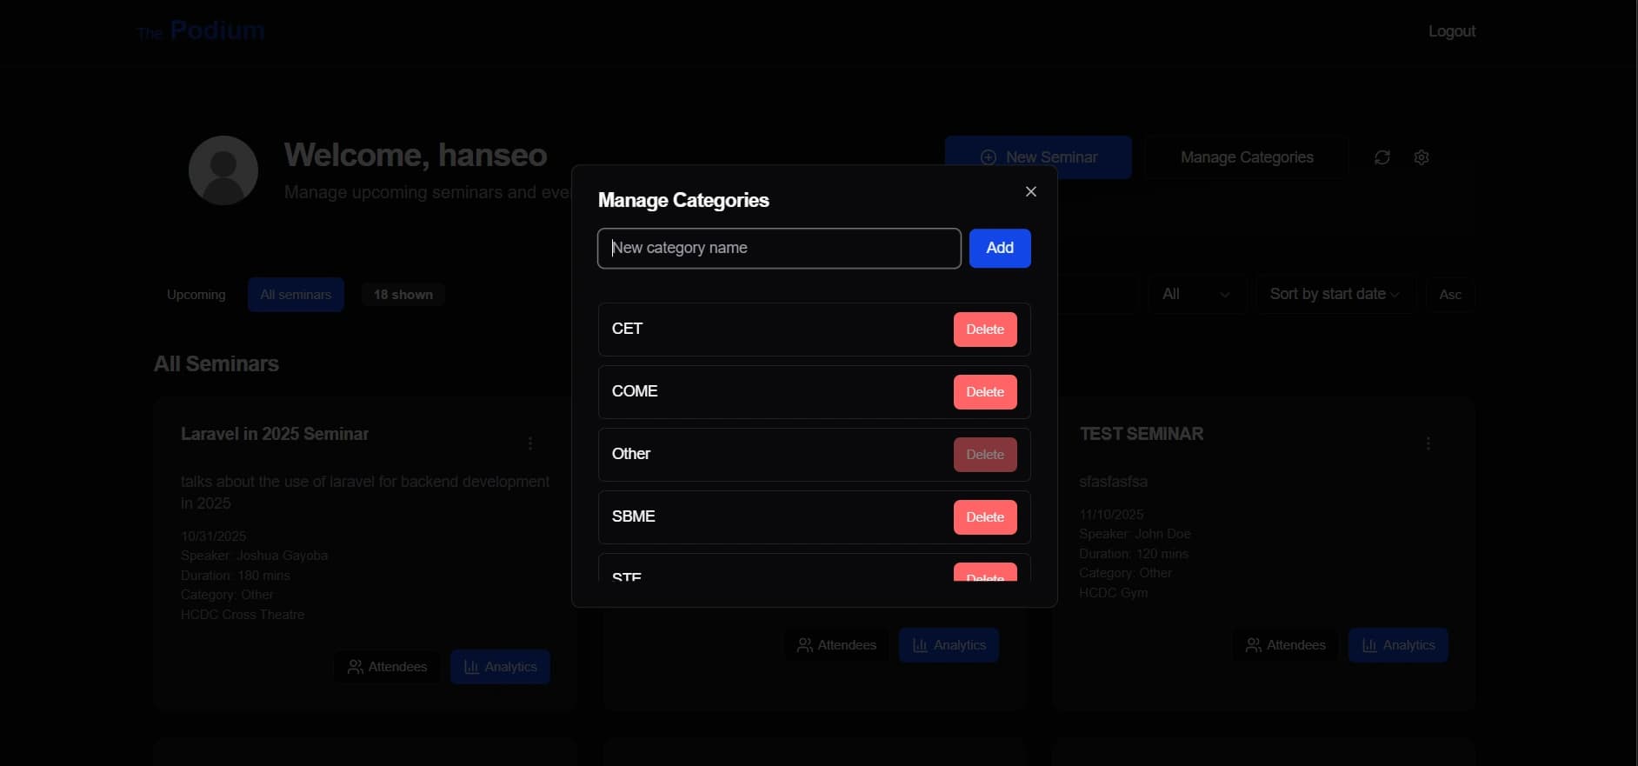Click The Podium logo
This screenshot has width=1638, height=766.
tap(201, 31)
